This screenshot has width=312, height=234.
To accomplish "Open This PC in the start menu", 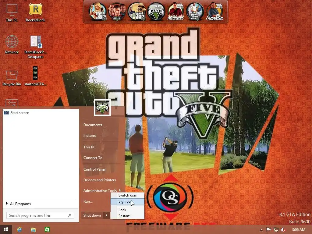I will pos(90,147).
